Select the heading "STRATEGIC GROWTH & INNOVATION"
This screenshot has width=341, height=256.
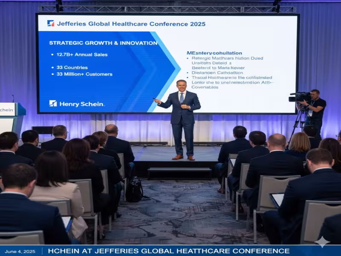[103, 43]
